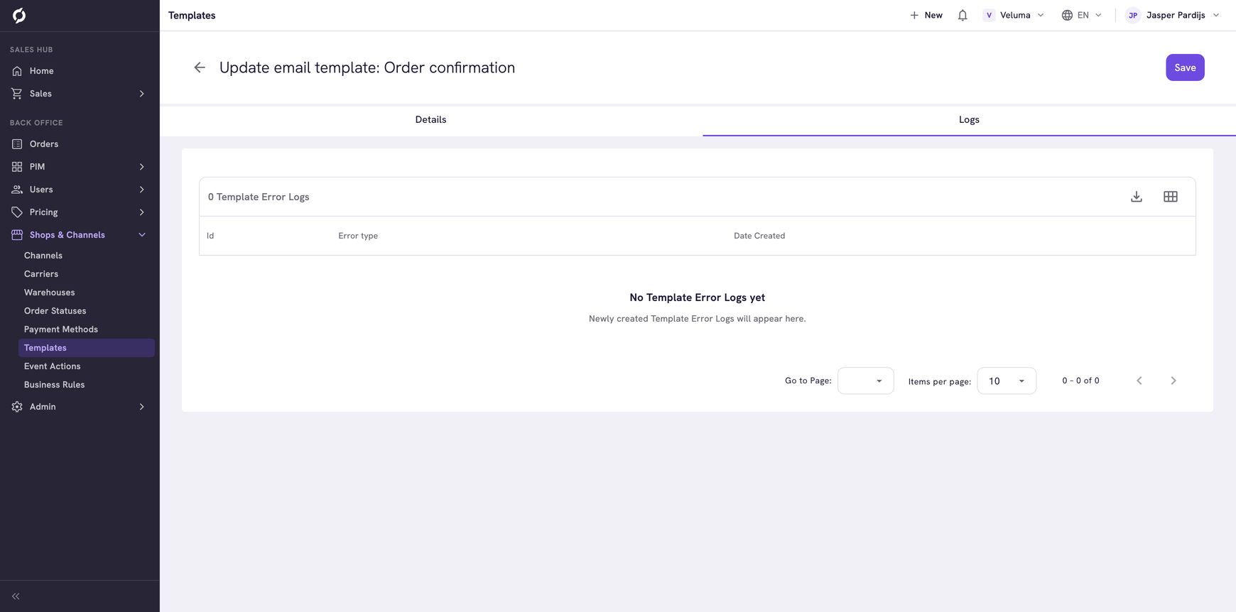
Task: Go to the next page arrow
Action: [x=1173, y=381]
